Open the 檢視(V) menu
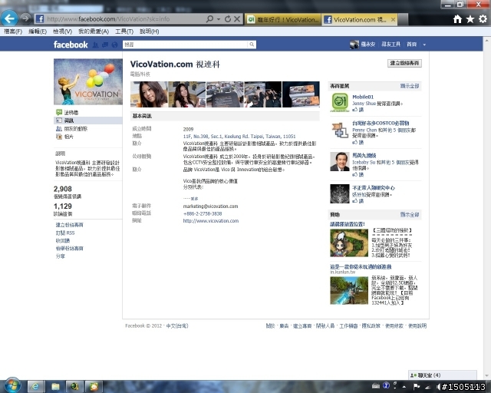 click(62, 31)
